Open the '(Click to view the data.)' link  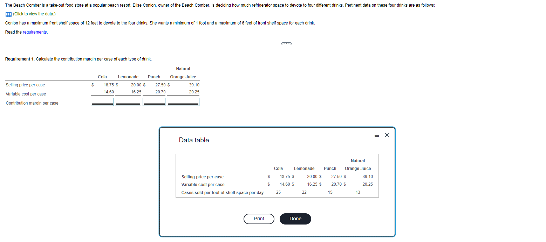pos(34,14)
